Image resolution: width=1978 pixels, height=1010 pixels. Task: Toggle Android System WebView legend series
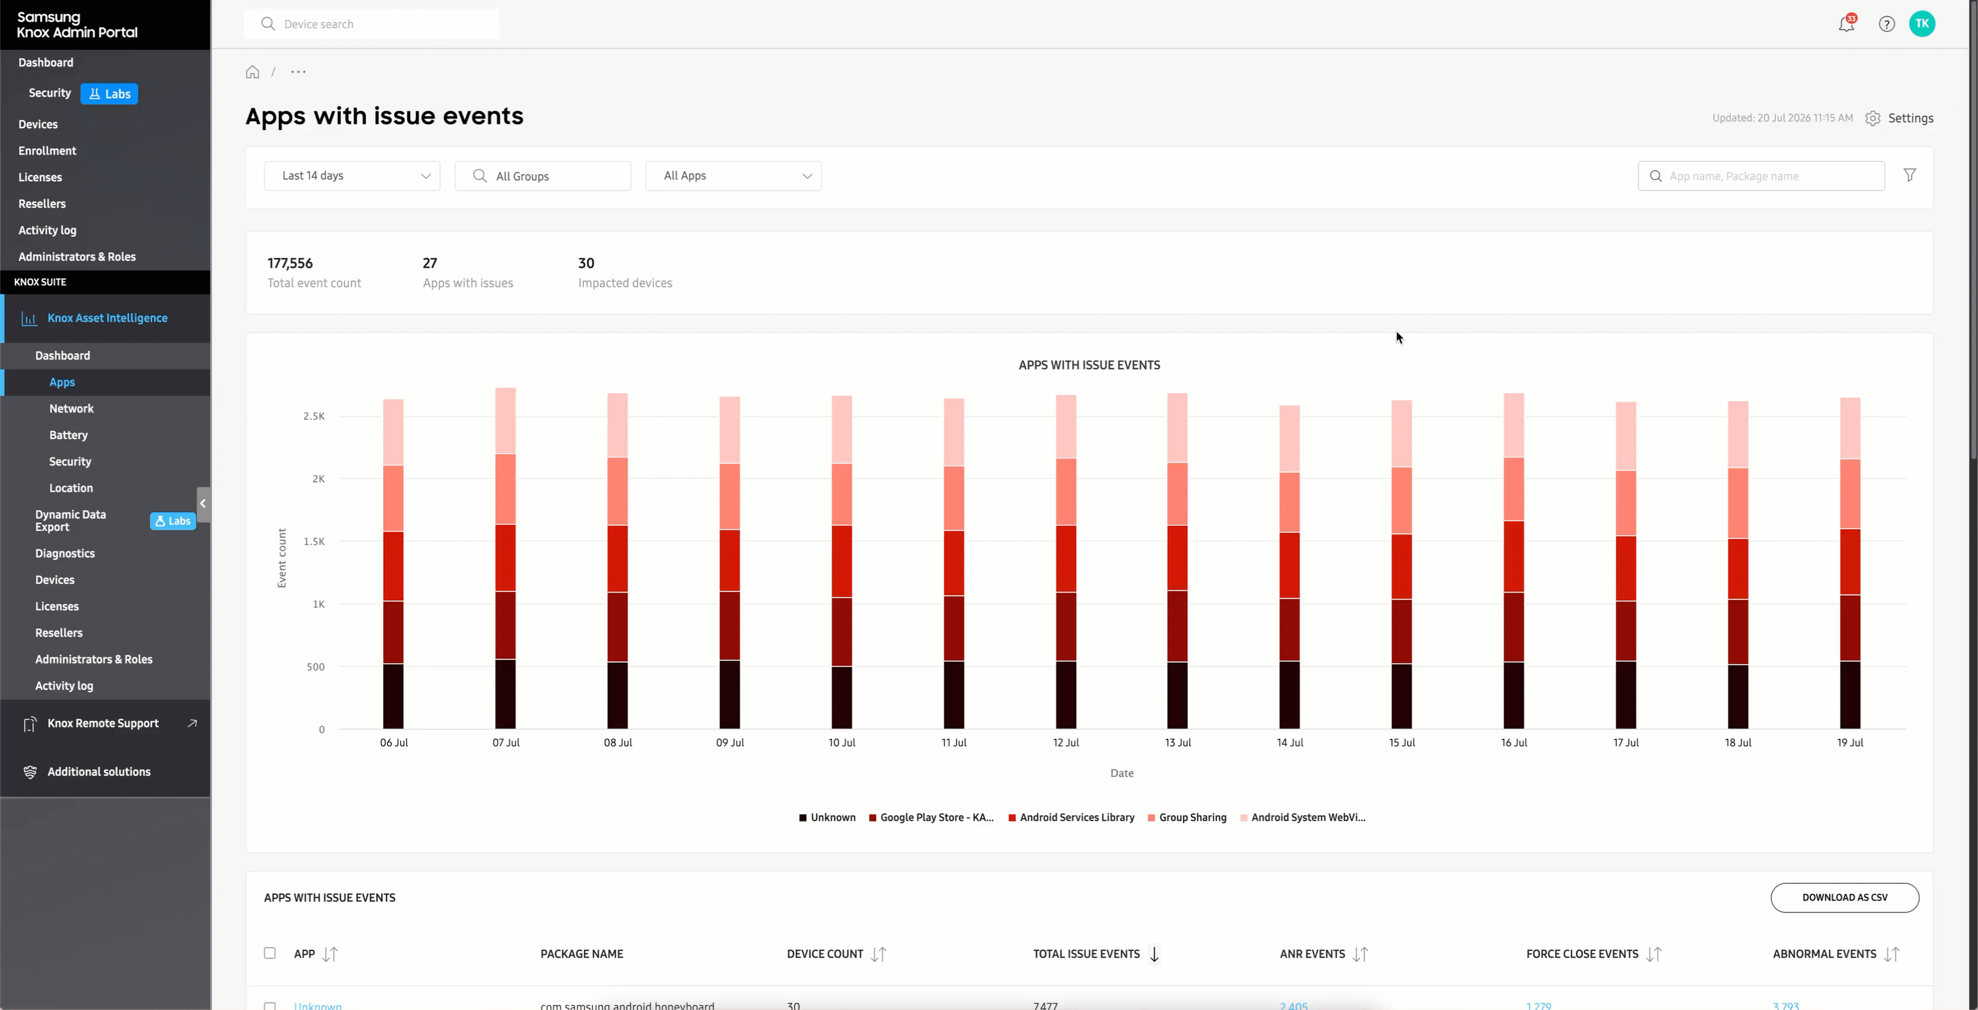click(1302, 818)
